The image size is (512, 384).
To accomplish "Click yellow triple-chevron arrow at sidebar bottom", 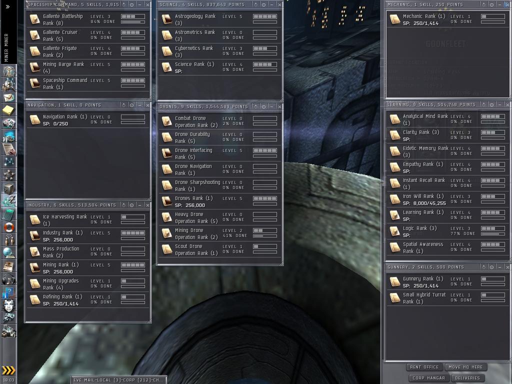I will click(x=8, y=370).
